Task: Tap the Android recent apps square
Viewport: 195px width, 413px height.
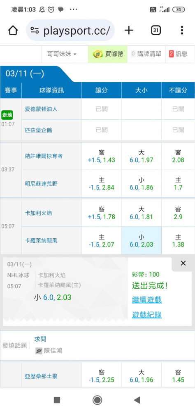Action: click(x=57, y=400)
